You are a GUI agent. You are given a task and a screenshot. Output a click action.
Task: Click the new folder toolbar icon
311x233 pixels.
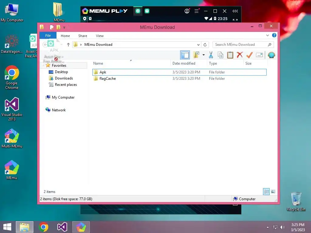tap(196, 55)
